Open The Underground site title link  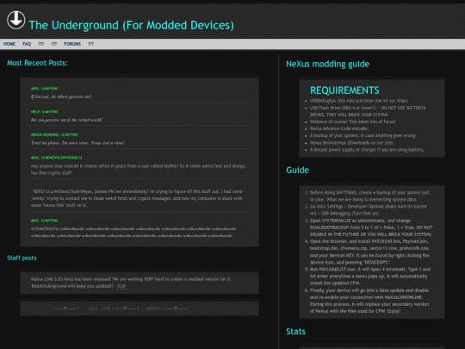point(131,25)
